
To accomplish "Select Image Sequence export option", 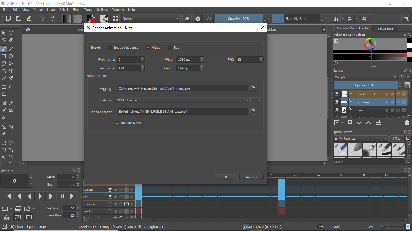I will point(123,48).
